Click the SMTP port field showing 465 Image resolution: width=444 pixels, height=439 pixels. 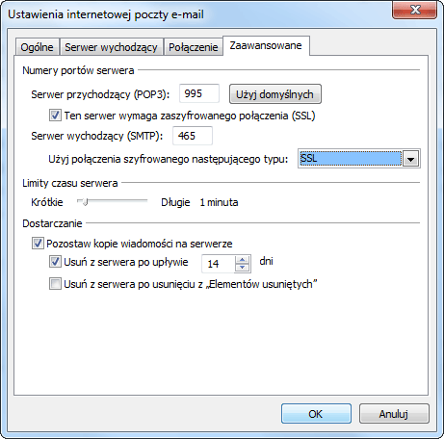(x=193, y=136)
